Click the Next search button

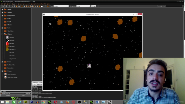(x=23, y=95)
